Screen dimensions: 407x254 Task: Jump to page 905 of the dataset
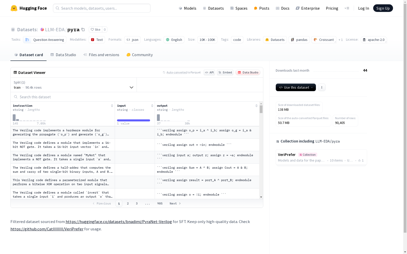click(160, 203)
